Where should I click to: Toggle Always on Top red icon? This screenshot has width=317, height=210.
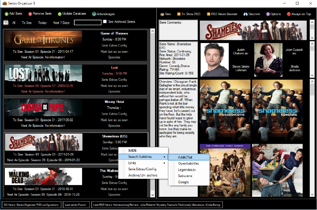pyautogui.click(x=289, y=14)
